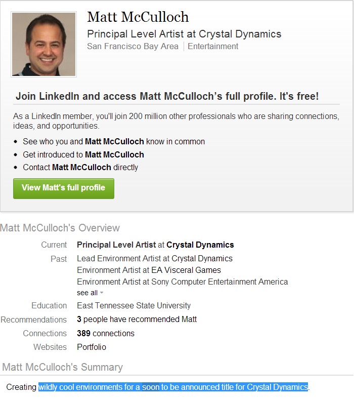Click Matt McCulloch's Overview heading
The image size is (354, 399).
(x=60, y=228)
